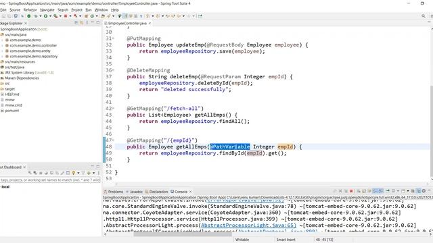The image size is (433, 243).
Task: Toggle Scroll Lock in Console toolbar
Action: click(x=364, y=191)
